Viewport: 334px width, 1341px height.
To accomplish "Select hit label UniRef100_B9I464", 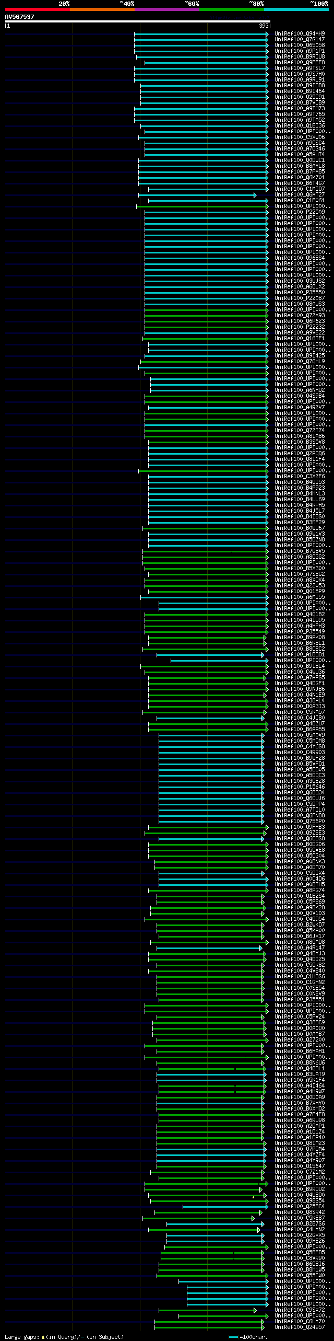I will coord(300,91).
